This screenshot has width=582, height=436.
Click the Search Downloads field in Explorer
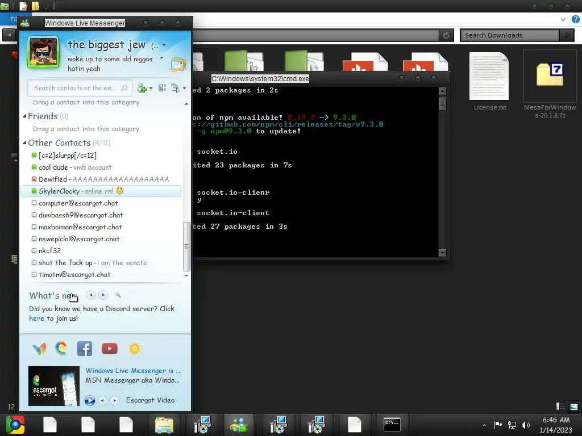click(510, 35)
